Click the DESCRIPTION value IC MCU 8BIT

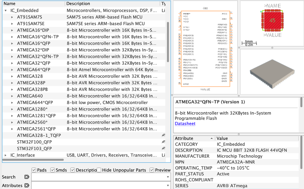point(252,150)
